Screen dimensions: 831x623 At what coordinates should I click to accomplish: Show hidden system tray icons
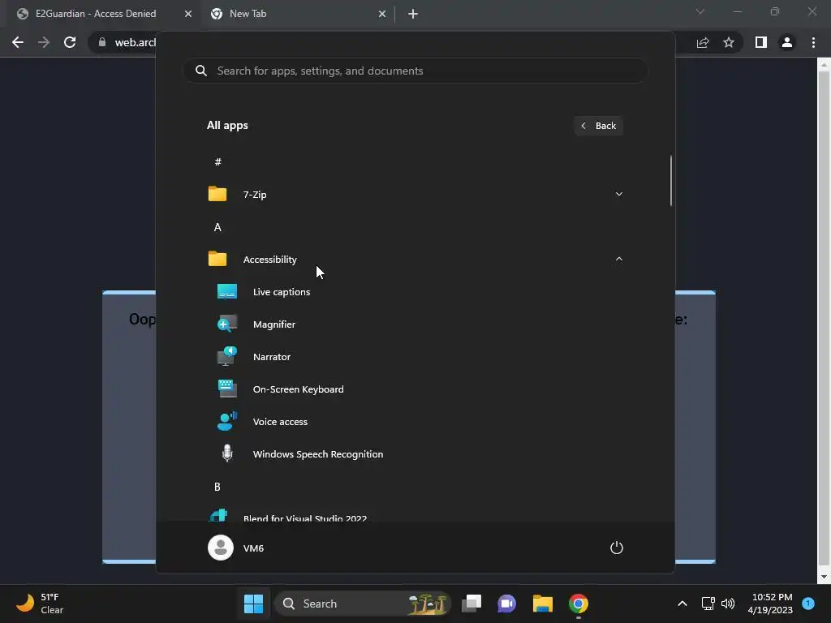pos(682,604)
